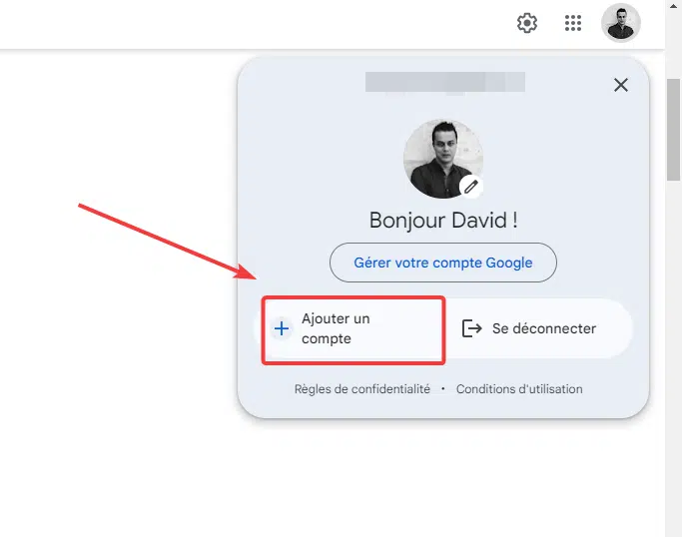
Task: Click the pencil icon on profile photo
Action: pyautogui.click(x=470, y=187)
